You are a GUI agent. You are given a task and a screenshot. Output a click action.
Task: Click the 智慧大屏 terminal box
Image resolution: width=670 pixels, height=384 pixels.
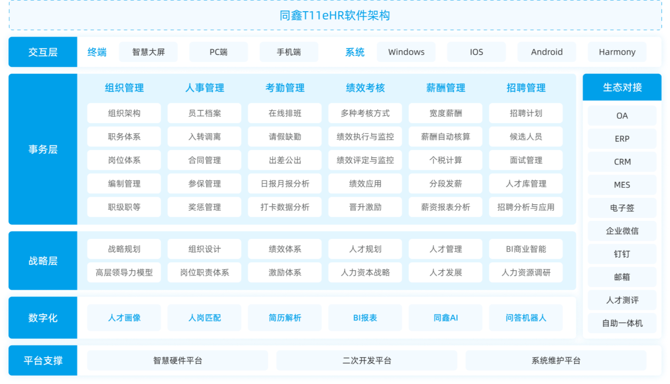[148, 52]
